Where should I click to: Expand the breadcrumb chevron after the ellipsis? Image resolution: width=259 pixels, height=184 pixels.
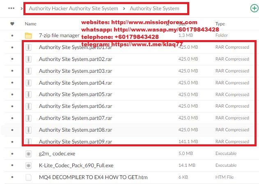[21, 9]
